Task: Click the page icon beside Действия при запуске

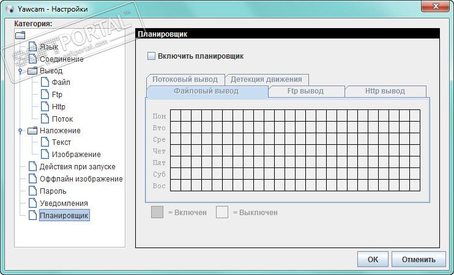Action: pos(32,167)
